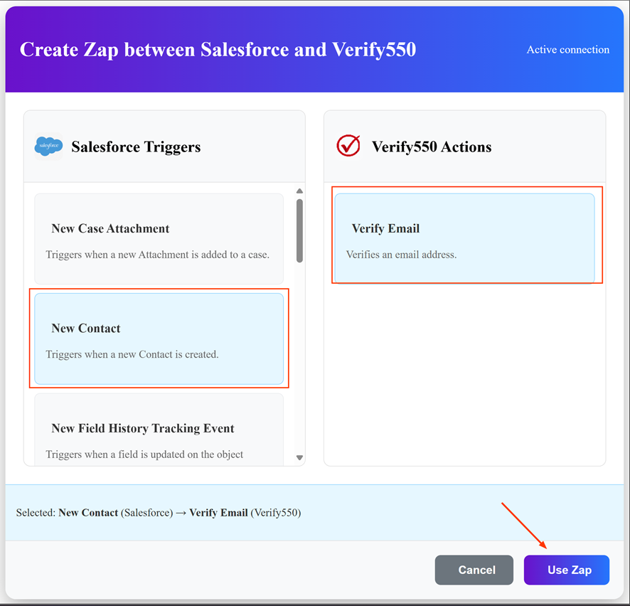Click the triggers list scrollbar thumb

(299, 230)
